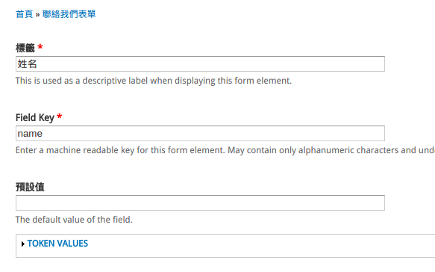This screenshot has width=435, height=272.
Task: Click the 預設值 label text
Action: 30,187
